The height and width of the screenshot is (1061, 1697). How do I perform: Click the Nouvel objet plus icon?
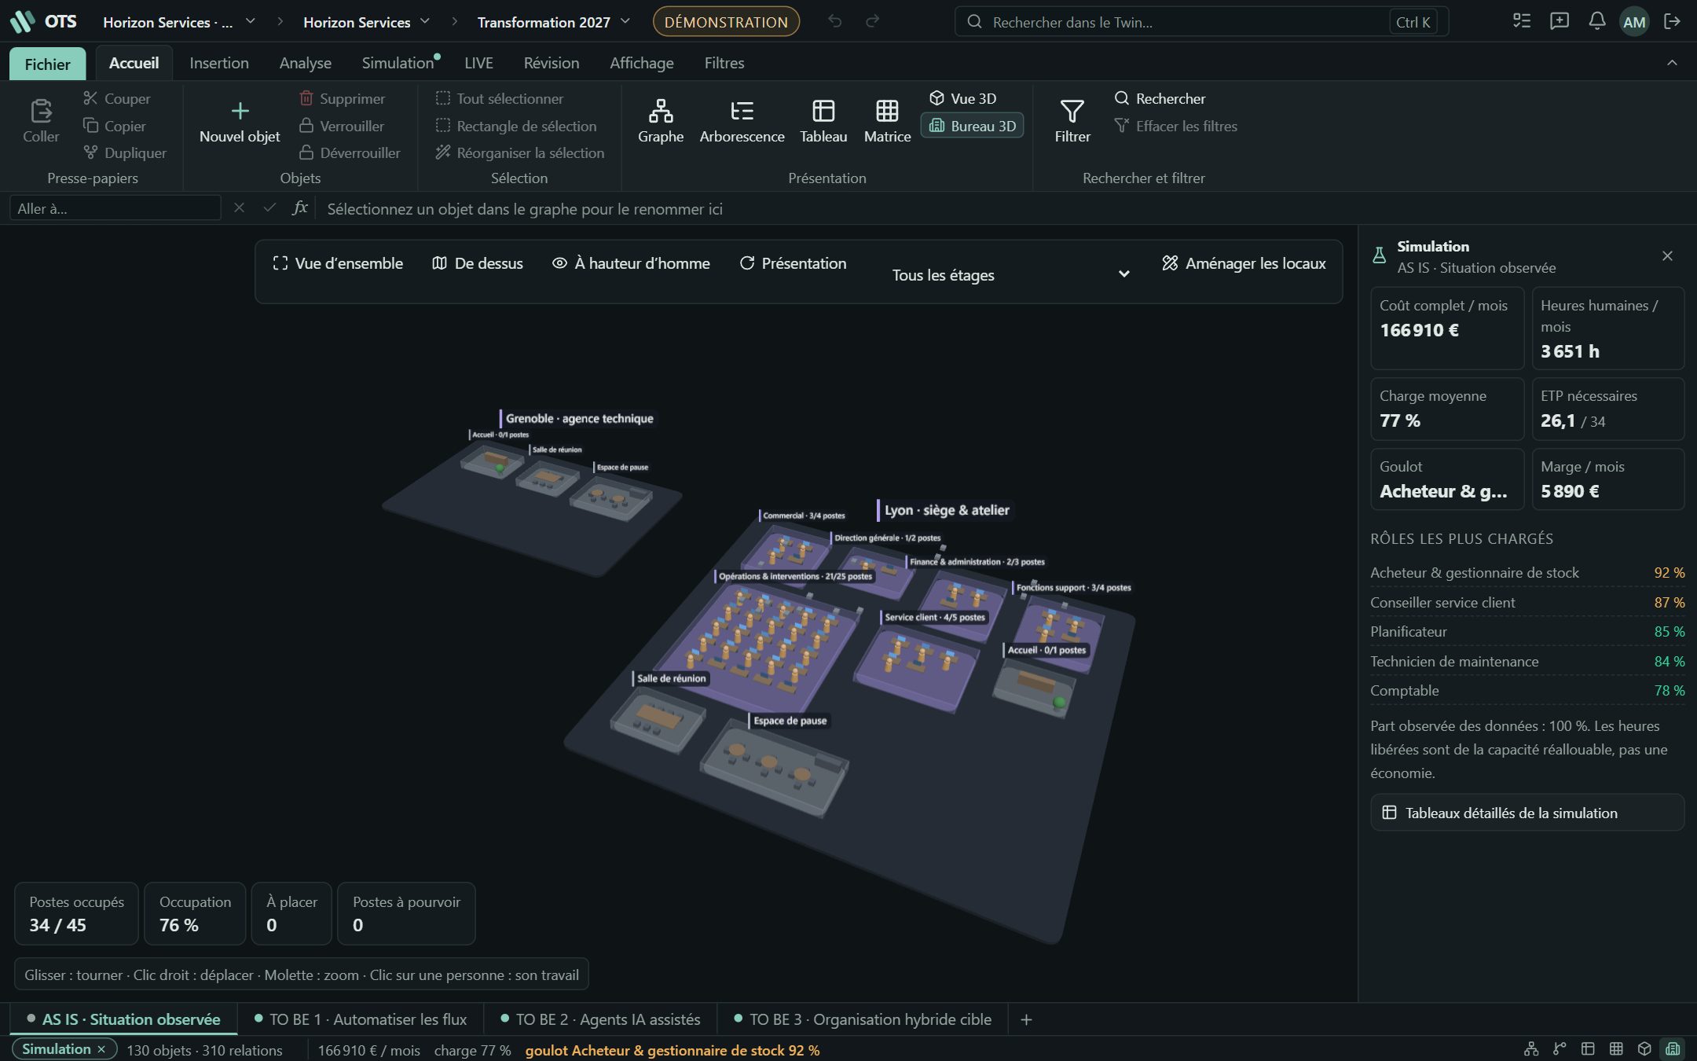point(240,111)
